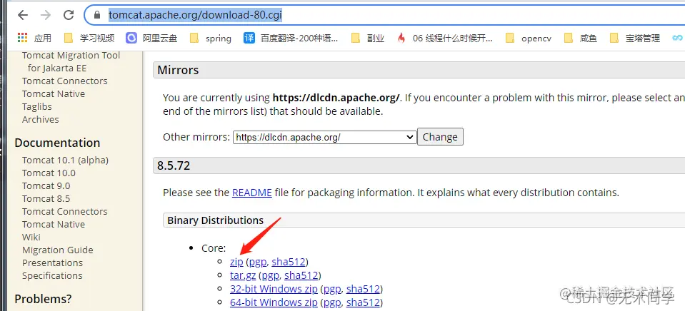This screenshot has width=685, height=311.
Task: Open Tomcat Native under downloads
Action: 54,93
